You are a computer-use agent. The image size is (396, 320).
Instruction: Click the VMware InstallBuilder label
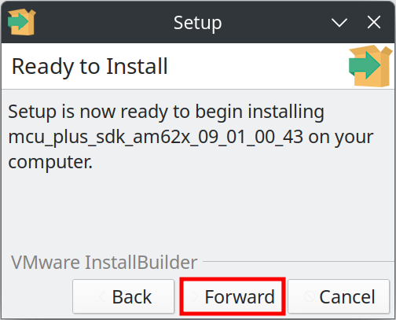pos(104,262)
